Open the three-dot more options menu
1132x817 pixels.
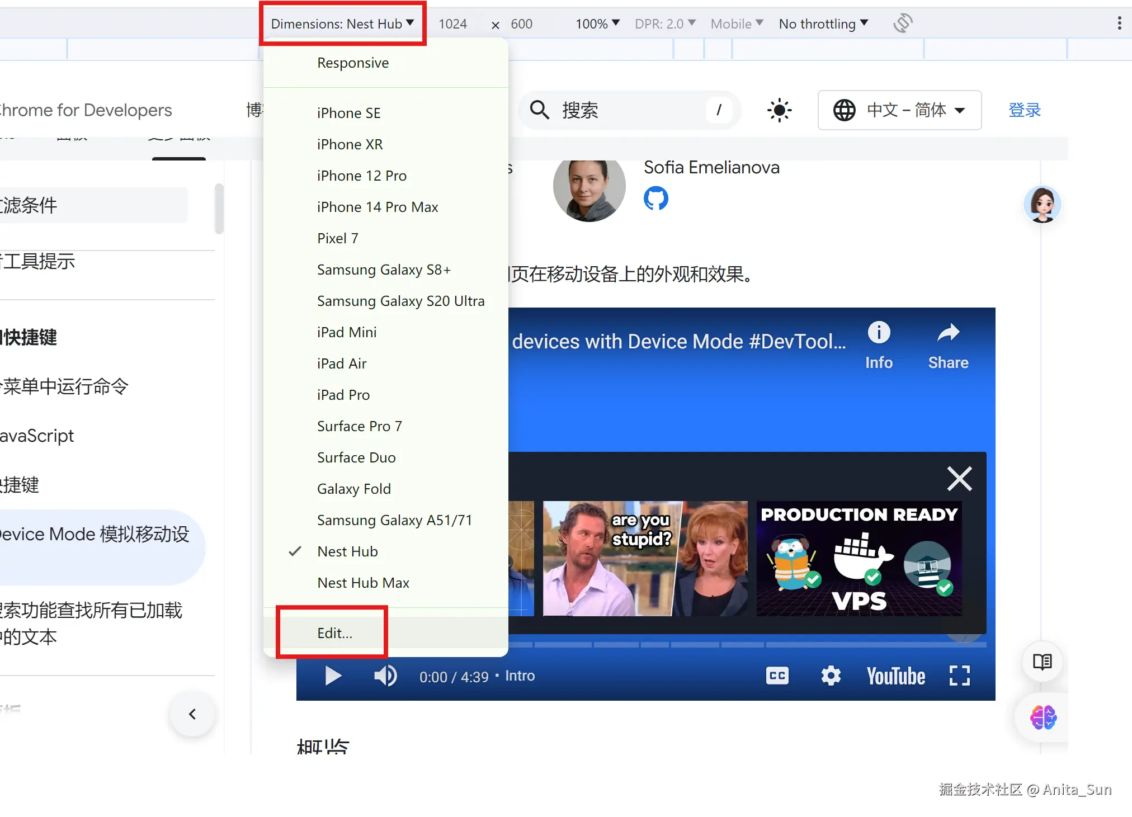pyautogui.click(x=1119, y=23)
